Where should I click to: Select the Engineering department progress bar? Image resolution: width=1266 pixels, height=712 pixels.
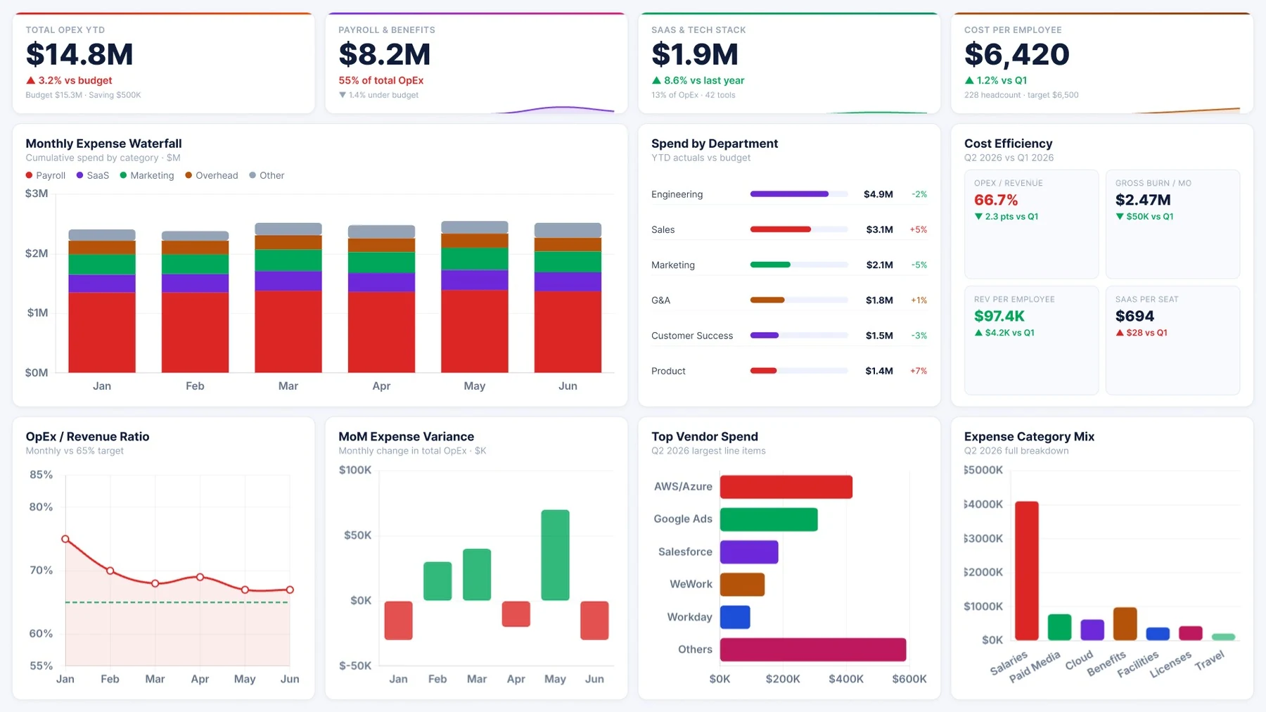point(799,194)
